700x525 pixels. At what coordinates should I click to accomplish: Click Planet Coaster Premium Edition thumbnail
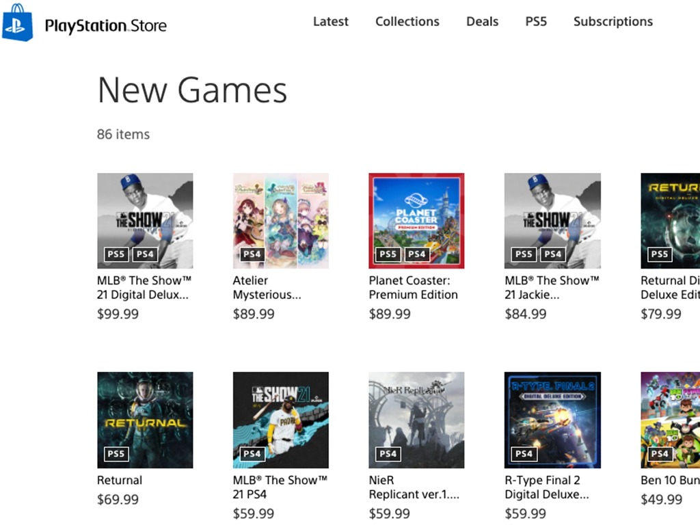click(416, 220)
